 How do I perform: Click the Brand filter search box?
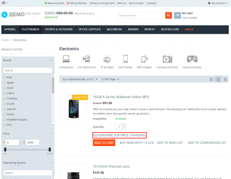pyautogui.click(x=28, y=70)
